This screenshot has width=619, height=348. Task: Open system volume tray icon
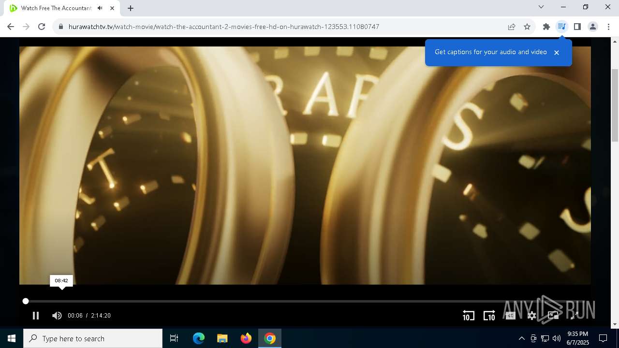click(557, 338)
